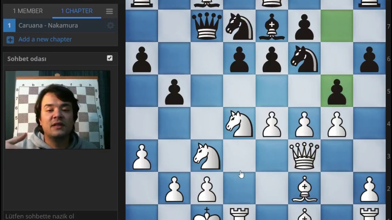This screenshot has width=392, height=220.
Task: Select the black bishop on e7
Action: click(272, 27)
